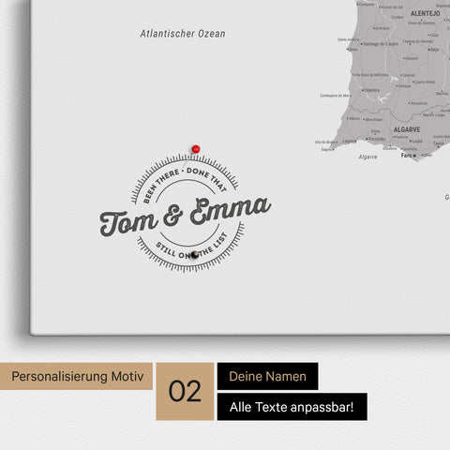Click the 'Faro' city label
The width and height of the screenshot is (450, 450).
point(406,156)
